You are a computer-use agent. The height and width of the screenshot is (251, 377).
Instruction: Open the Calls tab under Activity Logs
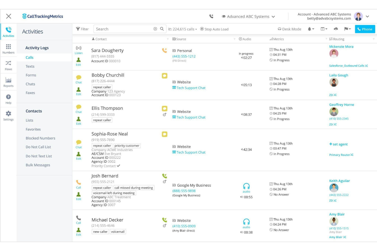[29, 57]
